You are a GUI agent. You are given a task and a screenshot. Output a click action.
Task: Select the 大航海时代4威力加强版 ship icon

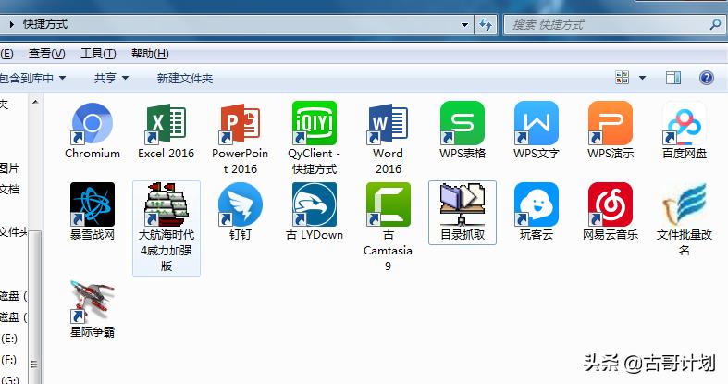[x=167, y=204]
